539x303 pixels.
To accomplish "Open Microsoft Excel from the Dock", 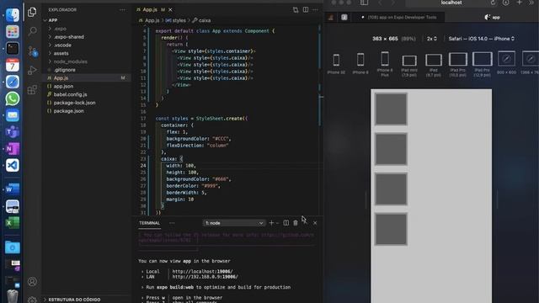I will click(x=13, y=223).
